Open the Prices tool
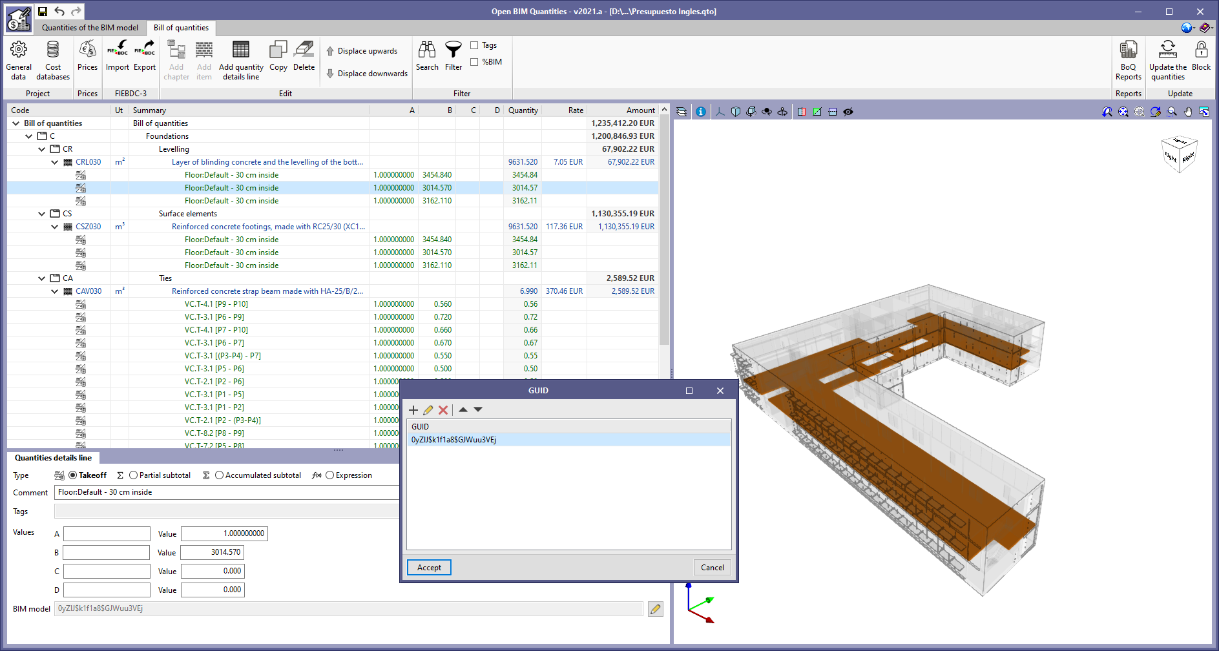The height and width of the screenshot is (651, 1219). (87, 56)
